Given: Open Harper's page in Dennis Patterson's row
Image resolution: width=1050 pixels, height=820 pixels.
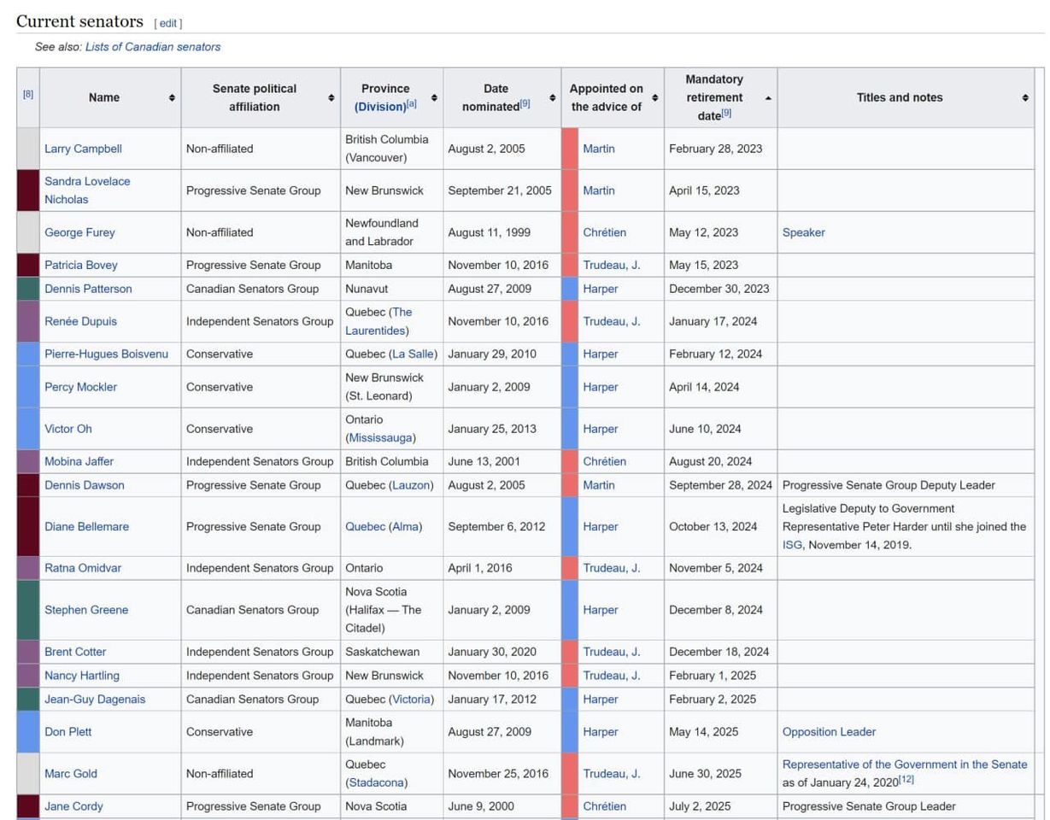Looking at the screenshot, I should click(599, 289).
